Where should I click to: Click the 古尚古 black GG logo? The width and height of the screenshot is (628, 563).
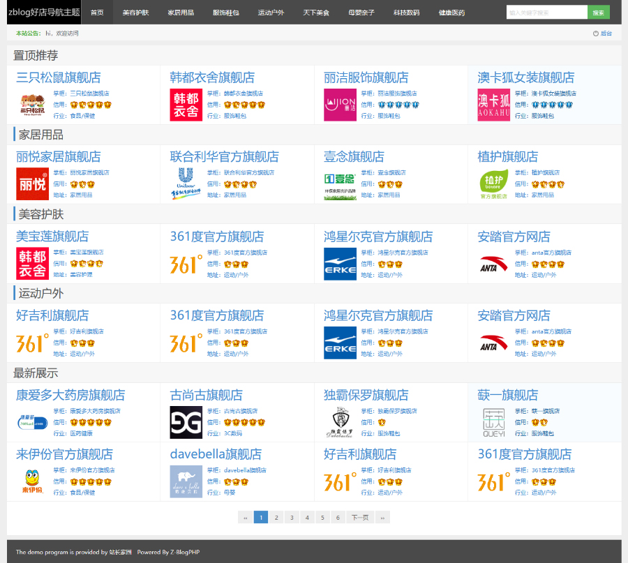tap(186, 423)
